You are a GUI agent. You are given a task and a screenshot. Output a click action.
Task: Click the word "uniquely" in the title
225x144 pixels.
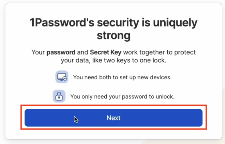(x=175, y=23)
